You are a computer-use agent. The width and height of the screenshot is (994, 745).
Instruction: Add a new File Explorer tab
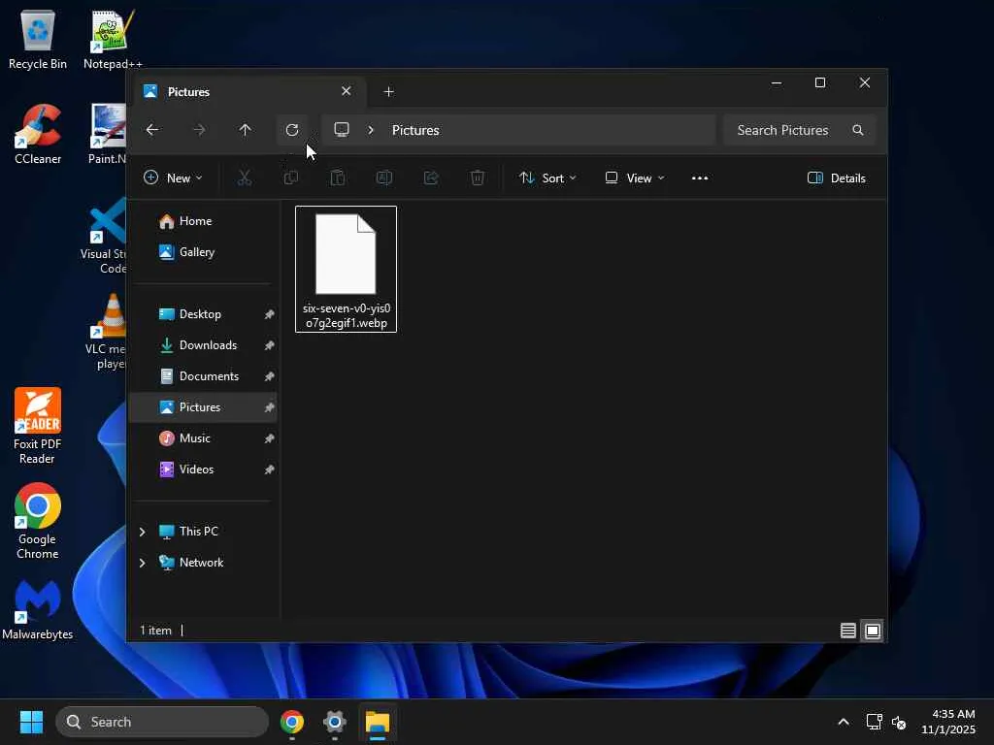click(388, 92)
